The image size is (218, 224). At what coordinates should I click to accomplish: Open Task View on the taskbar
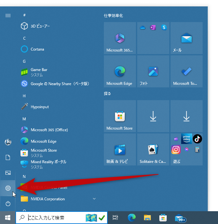point(115,218)
